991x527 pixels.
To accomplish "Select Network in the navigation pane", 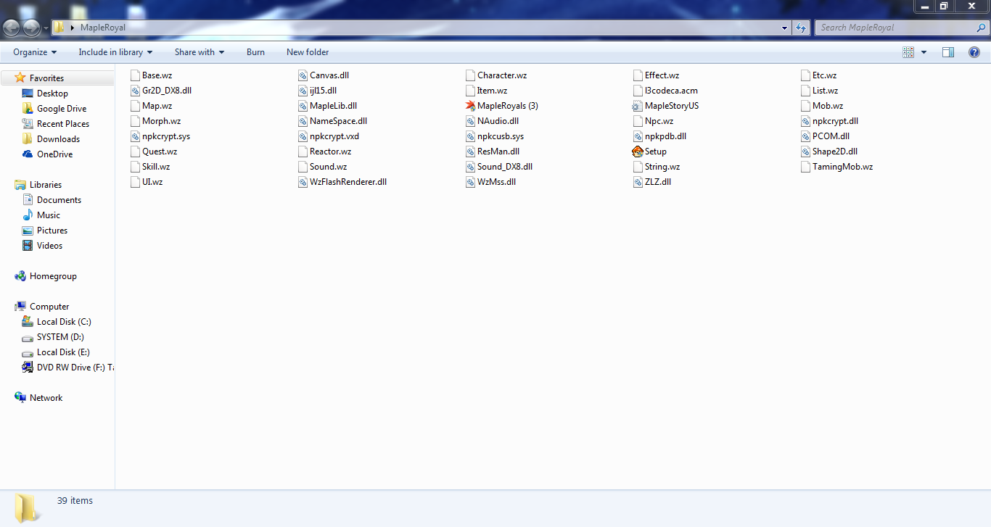I will [x=46, y=398].
